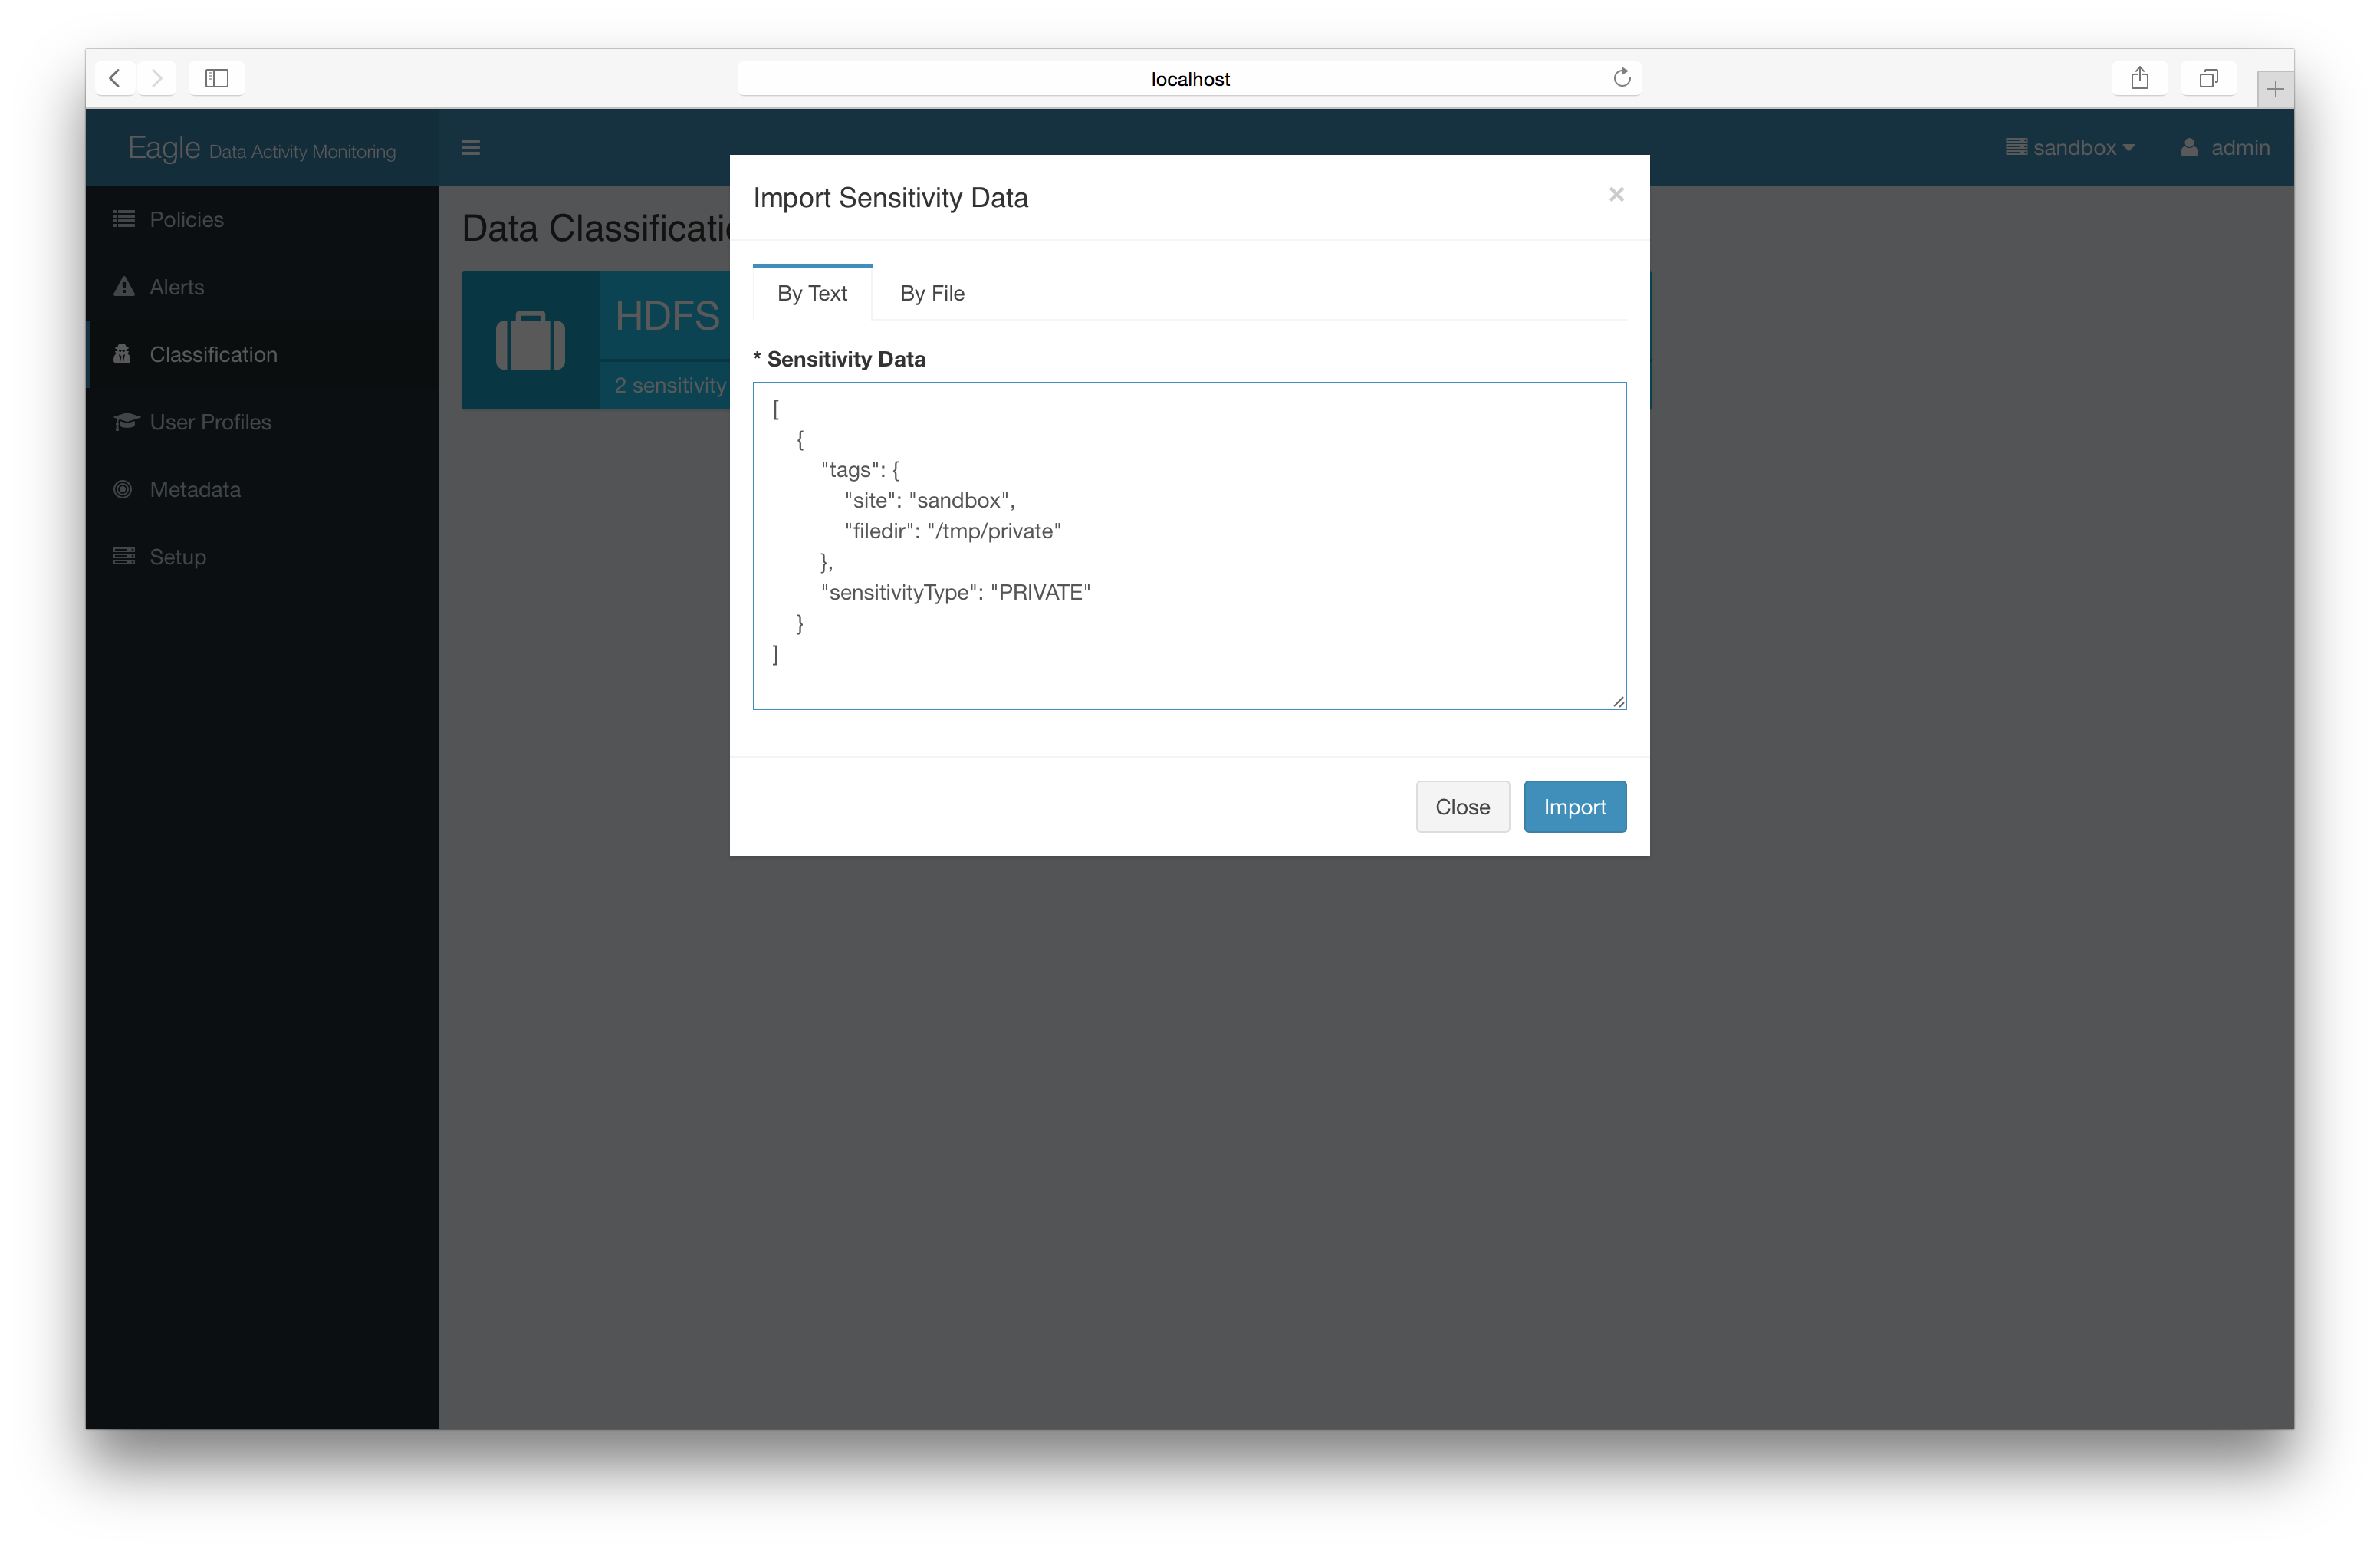Click the browser share icon

pyautogui.click(x=2139, y=78)
